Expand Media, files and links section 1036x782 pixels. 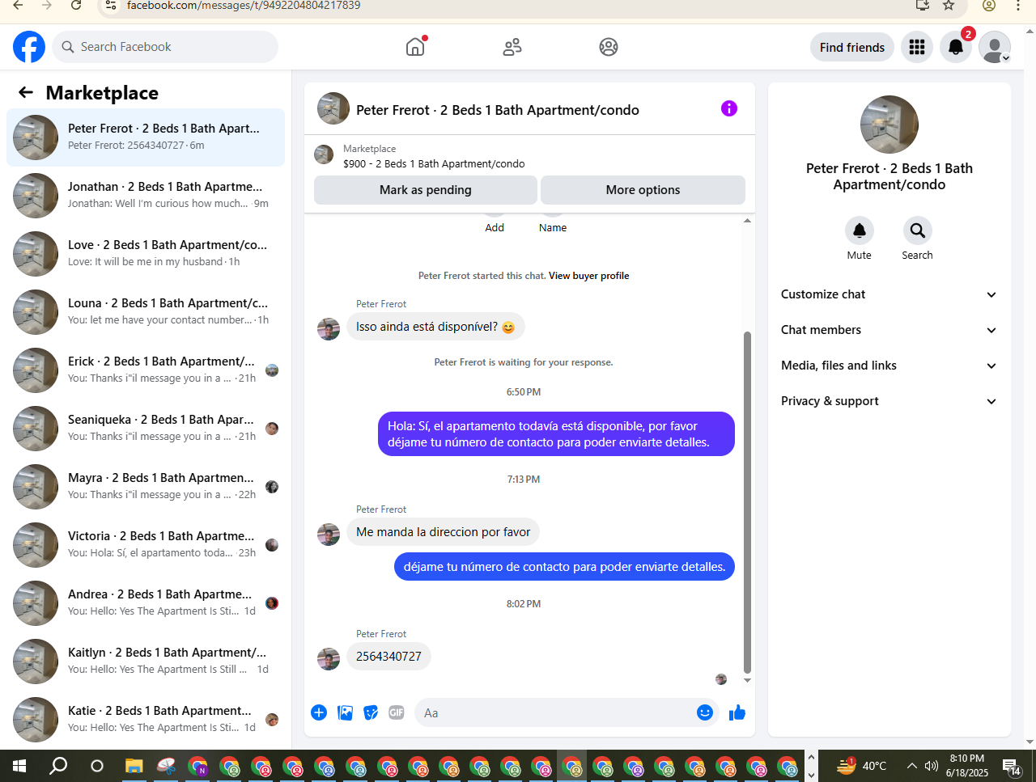point(890,366)
